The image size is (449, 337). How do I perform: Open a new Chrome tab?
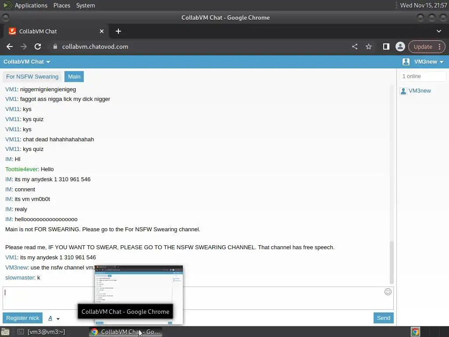118,31
